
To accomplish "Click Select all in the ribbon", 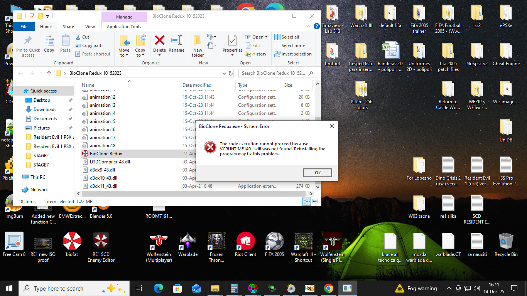I will (x=287, y=37).
